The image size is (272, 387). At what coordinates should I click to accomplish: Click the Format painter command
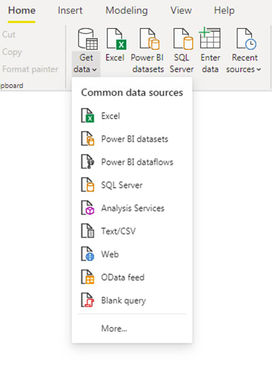pyautogui.click(x=30, y=69)
